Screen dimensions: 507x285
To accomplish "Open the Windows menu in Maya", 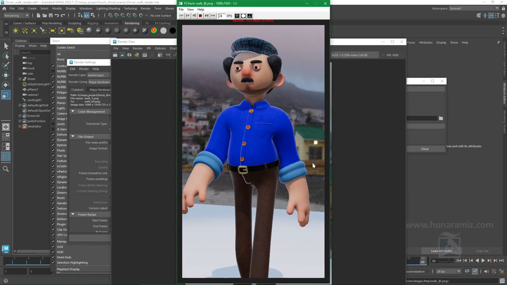I will click(x=86, y=8).
